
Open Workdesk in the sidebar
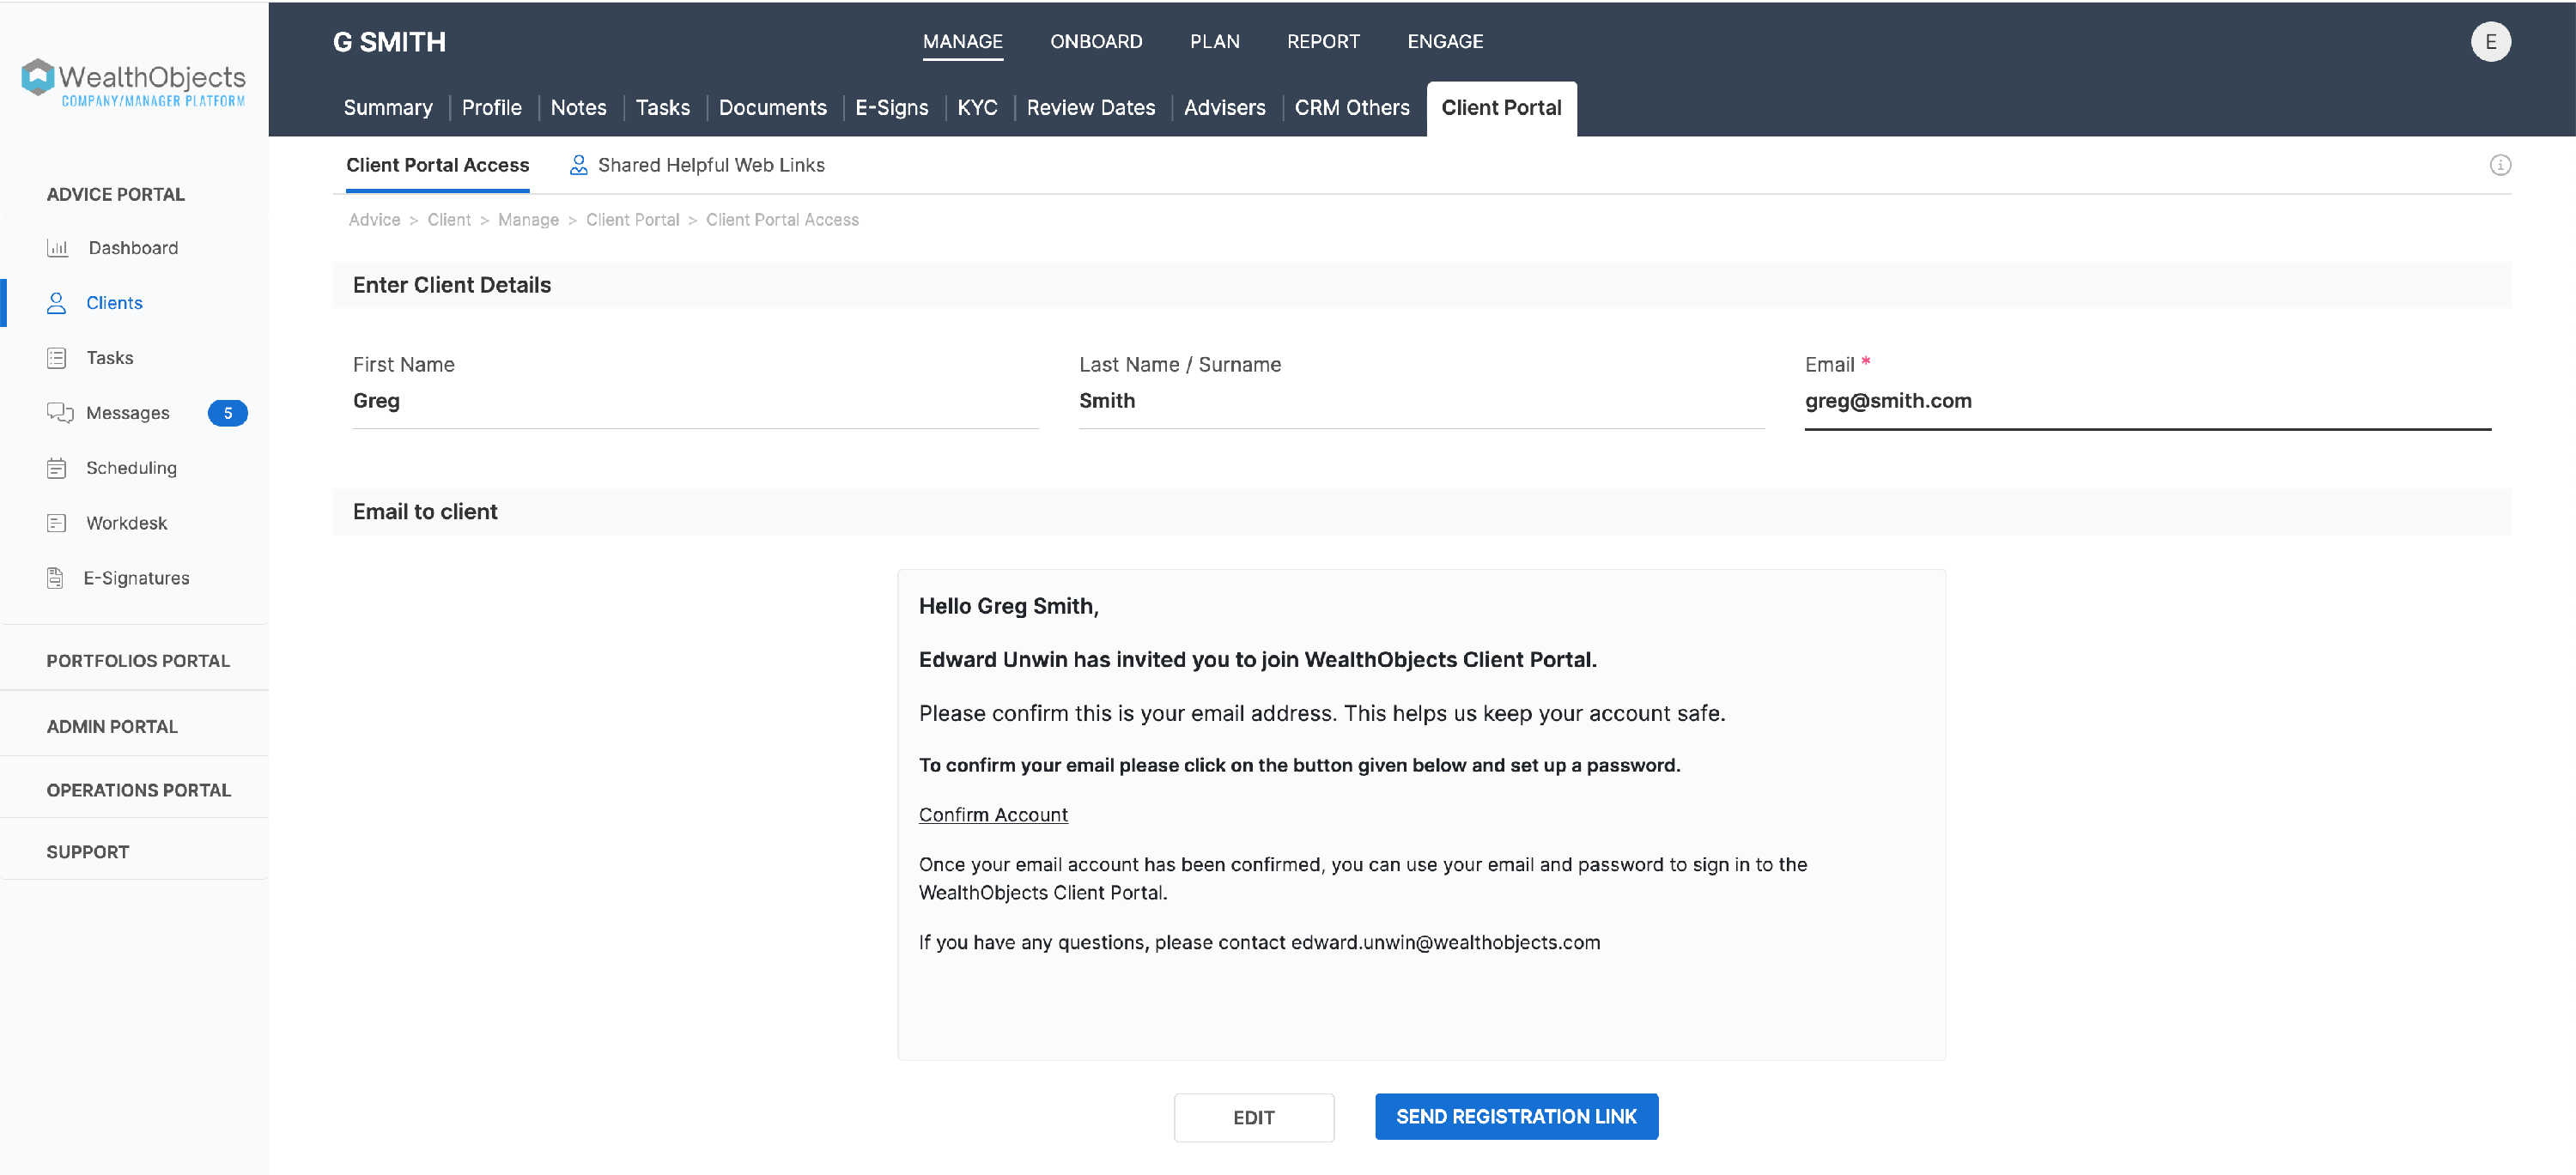click(x=126, y=523)
